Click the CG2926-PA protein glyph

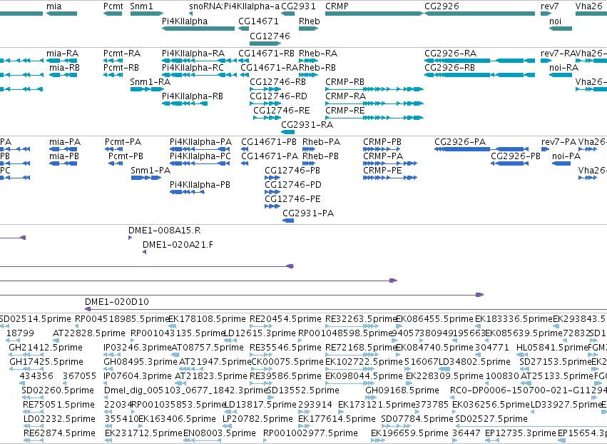(x=481, y=149)
